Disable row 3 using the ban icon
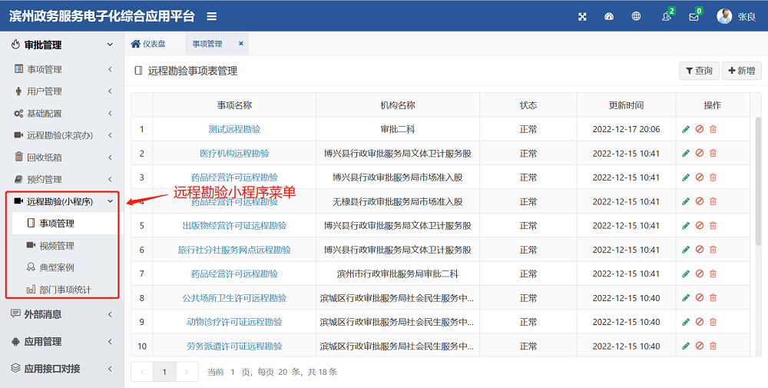 [x=700, y=177]
